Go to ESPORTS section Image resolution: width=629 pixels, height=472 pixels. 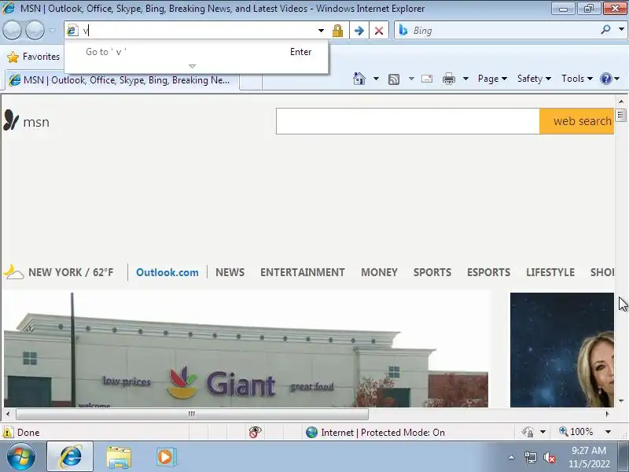(488, 272)
